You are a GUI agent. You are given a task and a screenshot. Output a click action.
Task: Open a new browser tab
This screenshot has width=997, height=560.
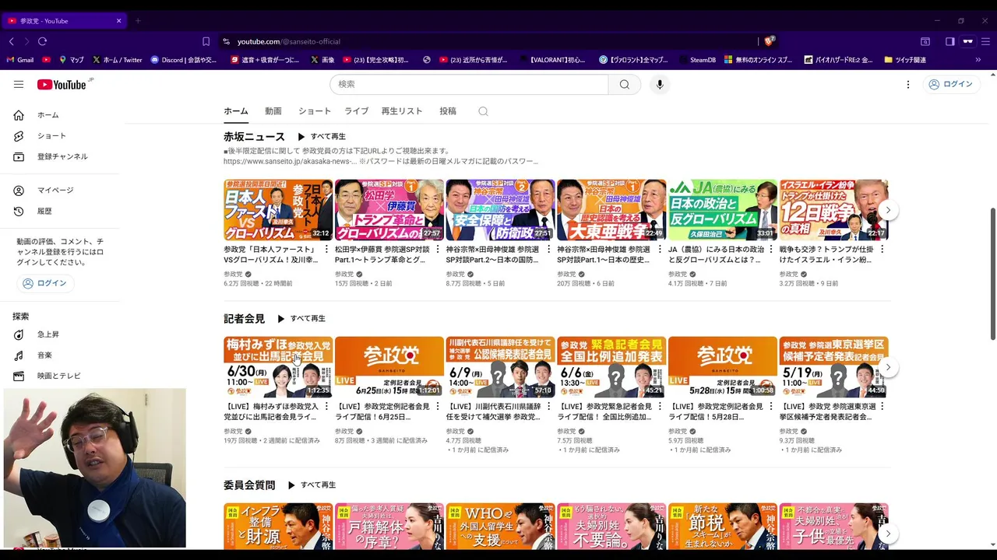[x=138, y=21]
